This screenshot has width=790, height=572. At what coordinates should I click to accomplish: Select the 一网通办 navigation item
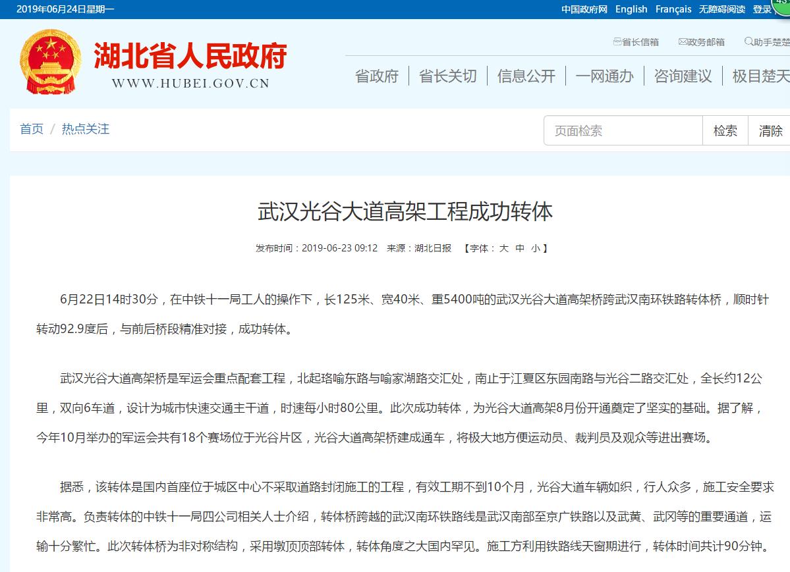click(604, 76)
